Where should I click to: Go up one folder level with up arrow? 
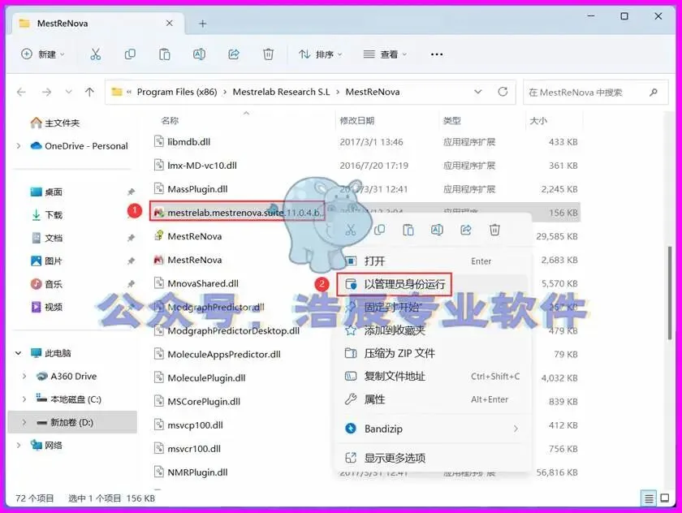pos(89,92)
